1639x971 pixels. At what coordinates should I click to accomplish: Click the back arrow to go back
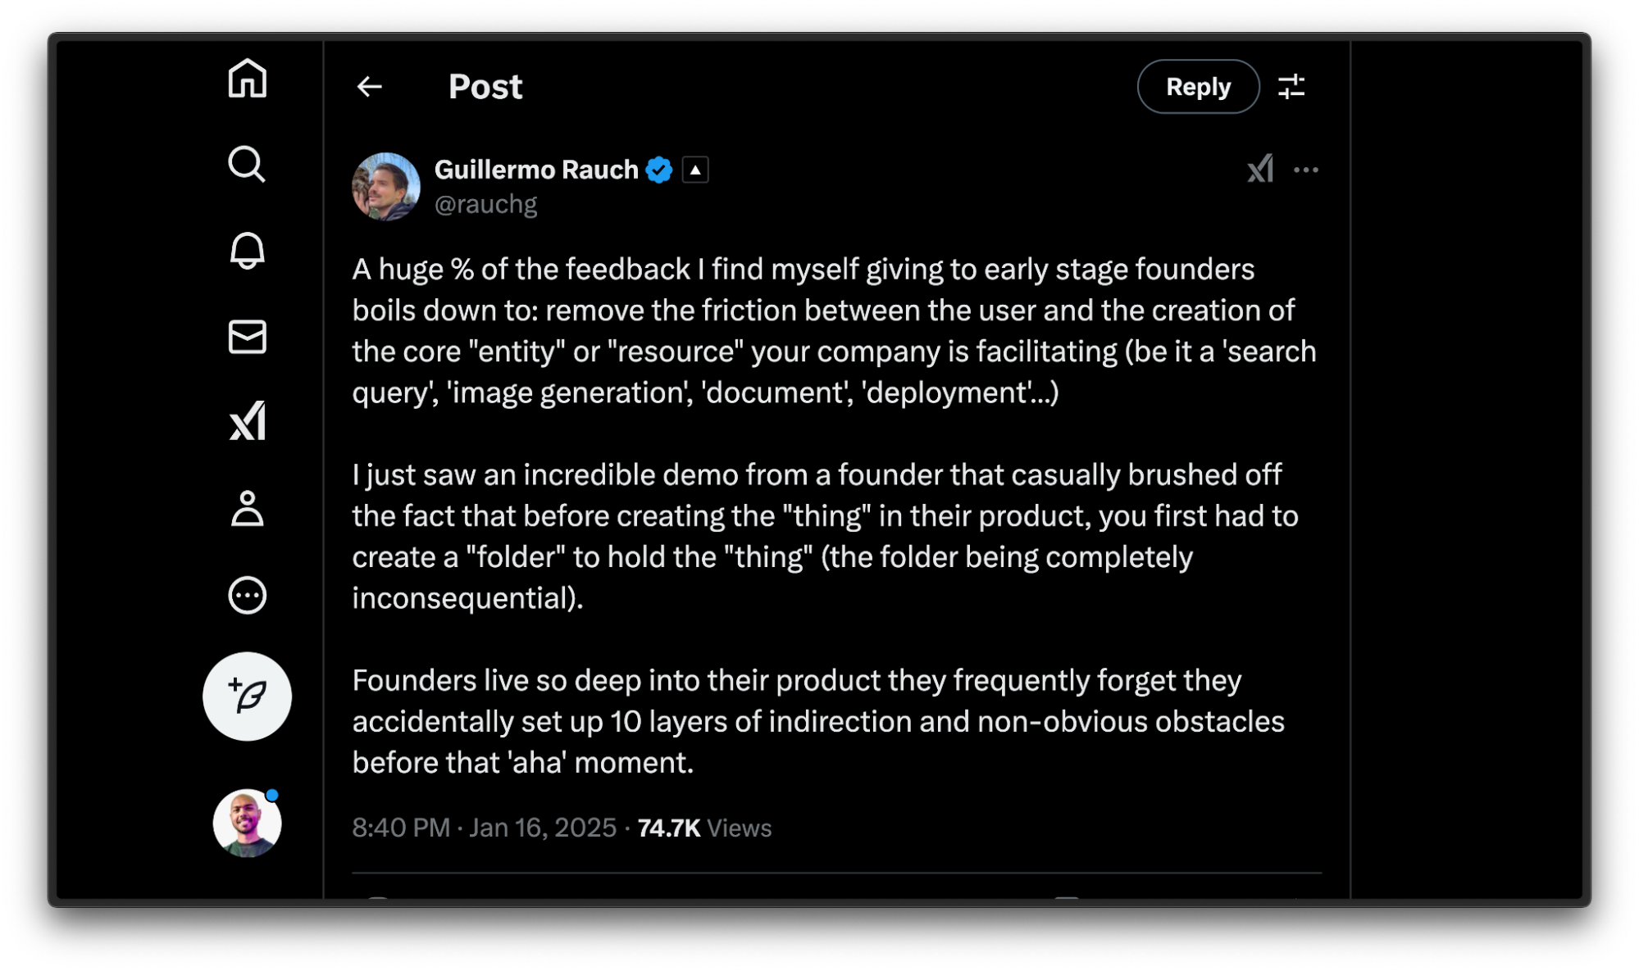click(369, 87)
